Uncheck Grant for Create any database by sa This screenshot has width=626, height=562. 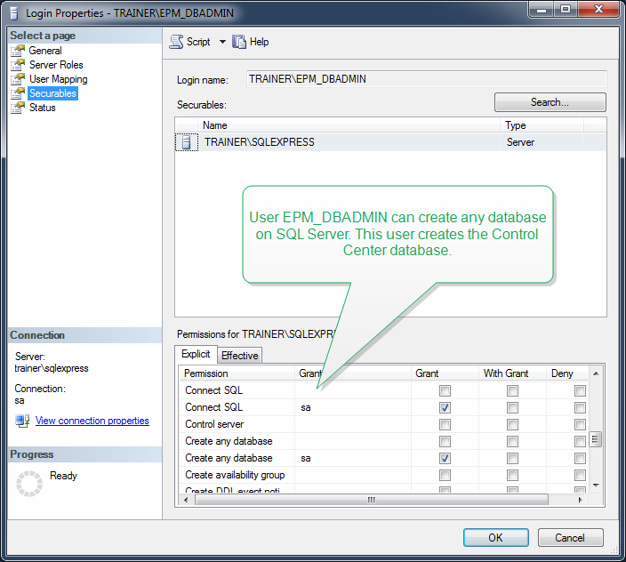tap(445, 458)
